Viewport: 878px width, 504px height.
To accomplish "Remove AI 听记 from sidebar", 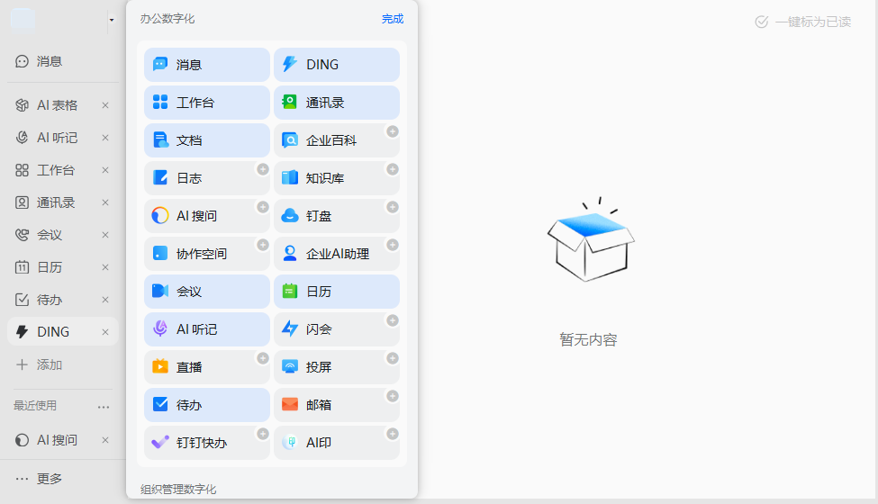I will point(105,138).
